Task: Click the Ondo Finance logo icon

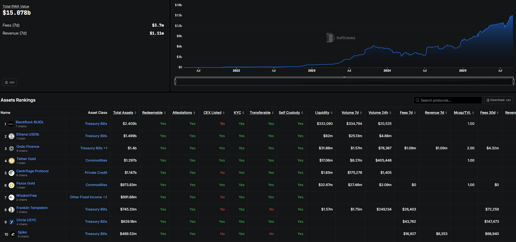Action: 11,149
